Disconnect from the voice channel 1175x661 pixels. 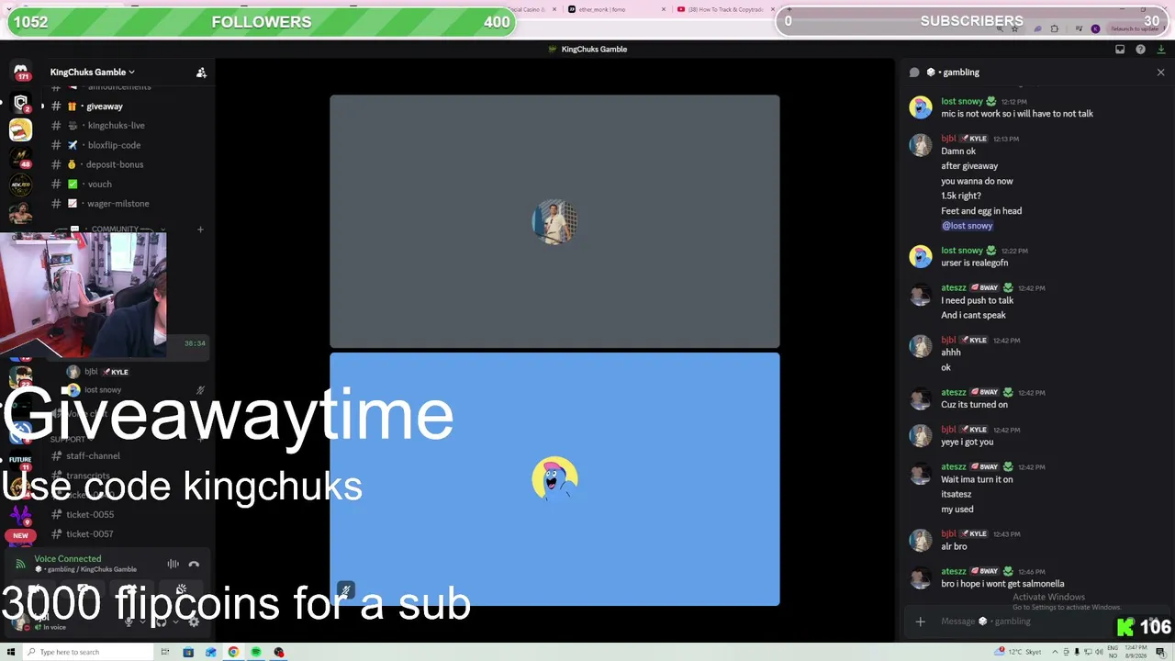pos(194,564)
